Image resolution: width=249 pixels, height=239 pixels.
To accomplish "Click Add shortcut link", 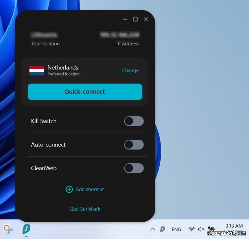I will (x=90, y=189).
